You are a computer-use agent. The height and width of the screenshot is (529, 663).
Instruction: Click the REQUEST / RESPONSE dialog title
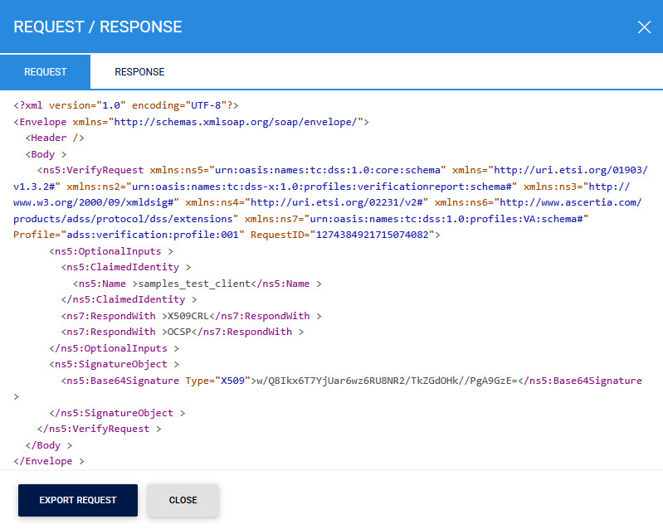[x=98, y=27]
